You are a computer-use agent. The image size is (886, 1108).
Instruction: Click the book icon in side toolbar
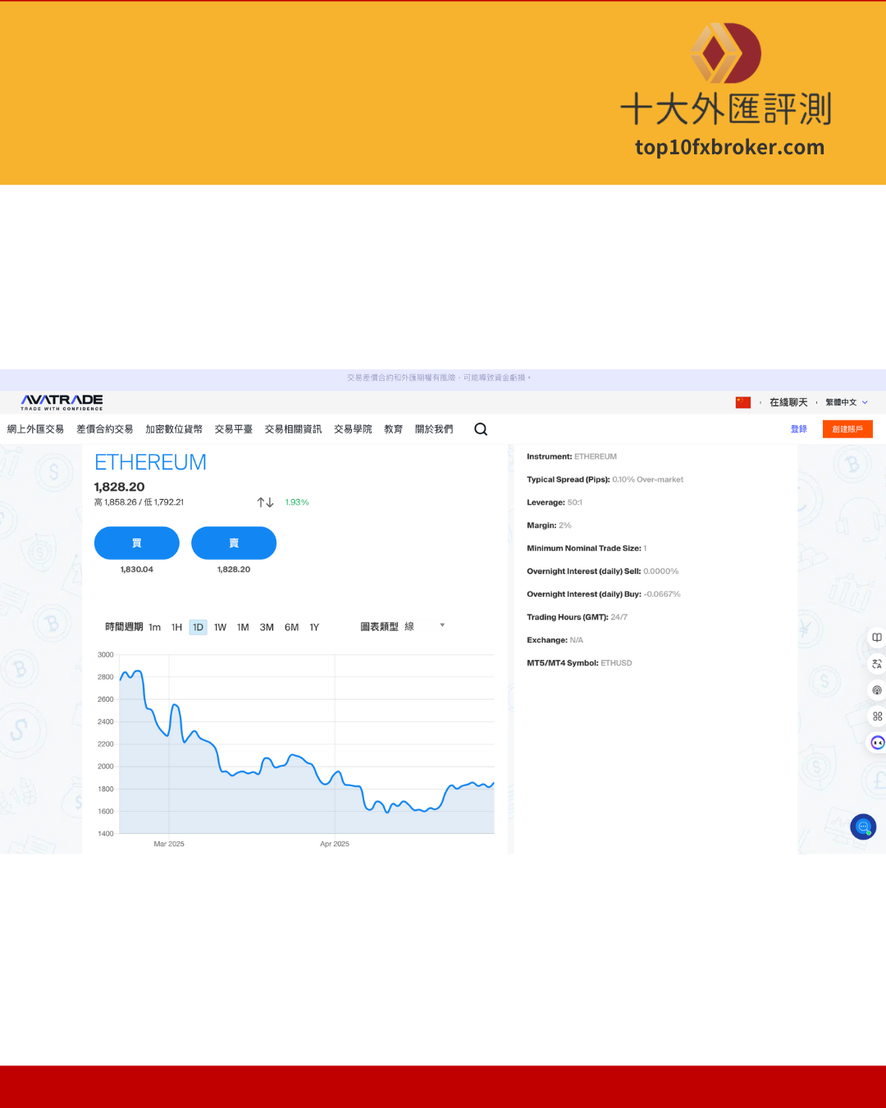point(877,638)
